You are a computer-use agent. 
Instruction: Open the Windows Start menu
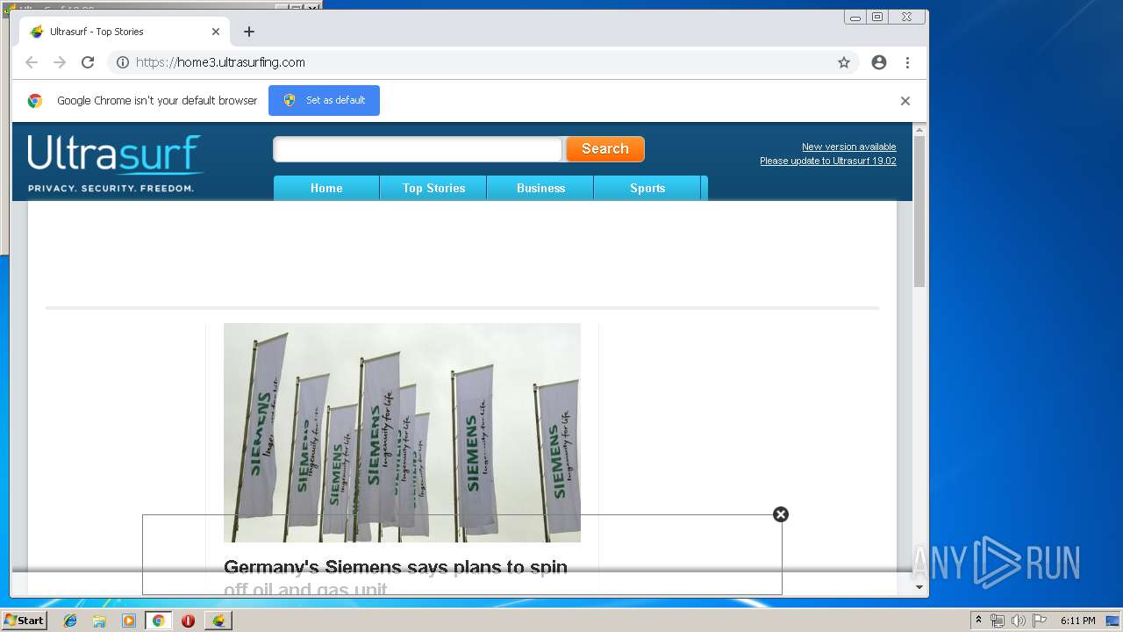pos(25,620)
